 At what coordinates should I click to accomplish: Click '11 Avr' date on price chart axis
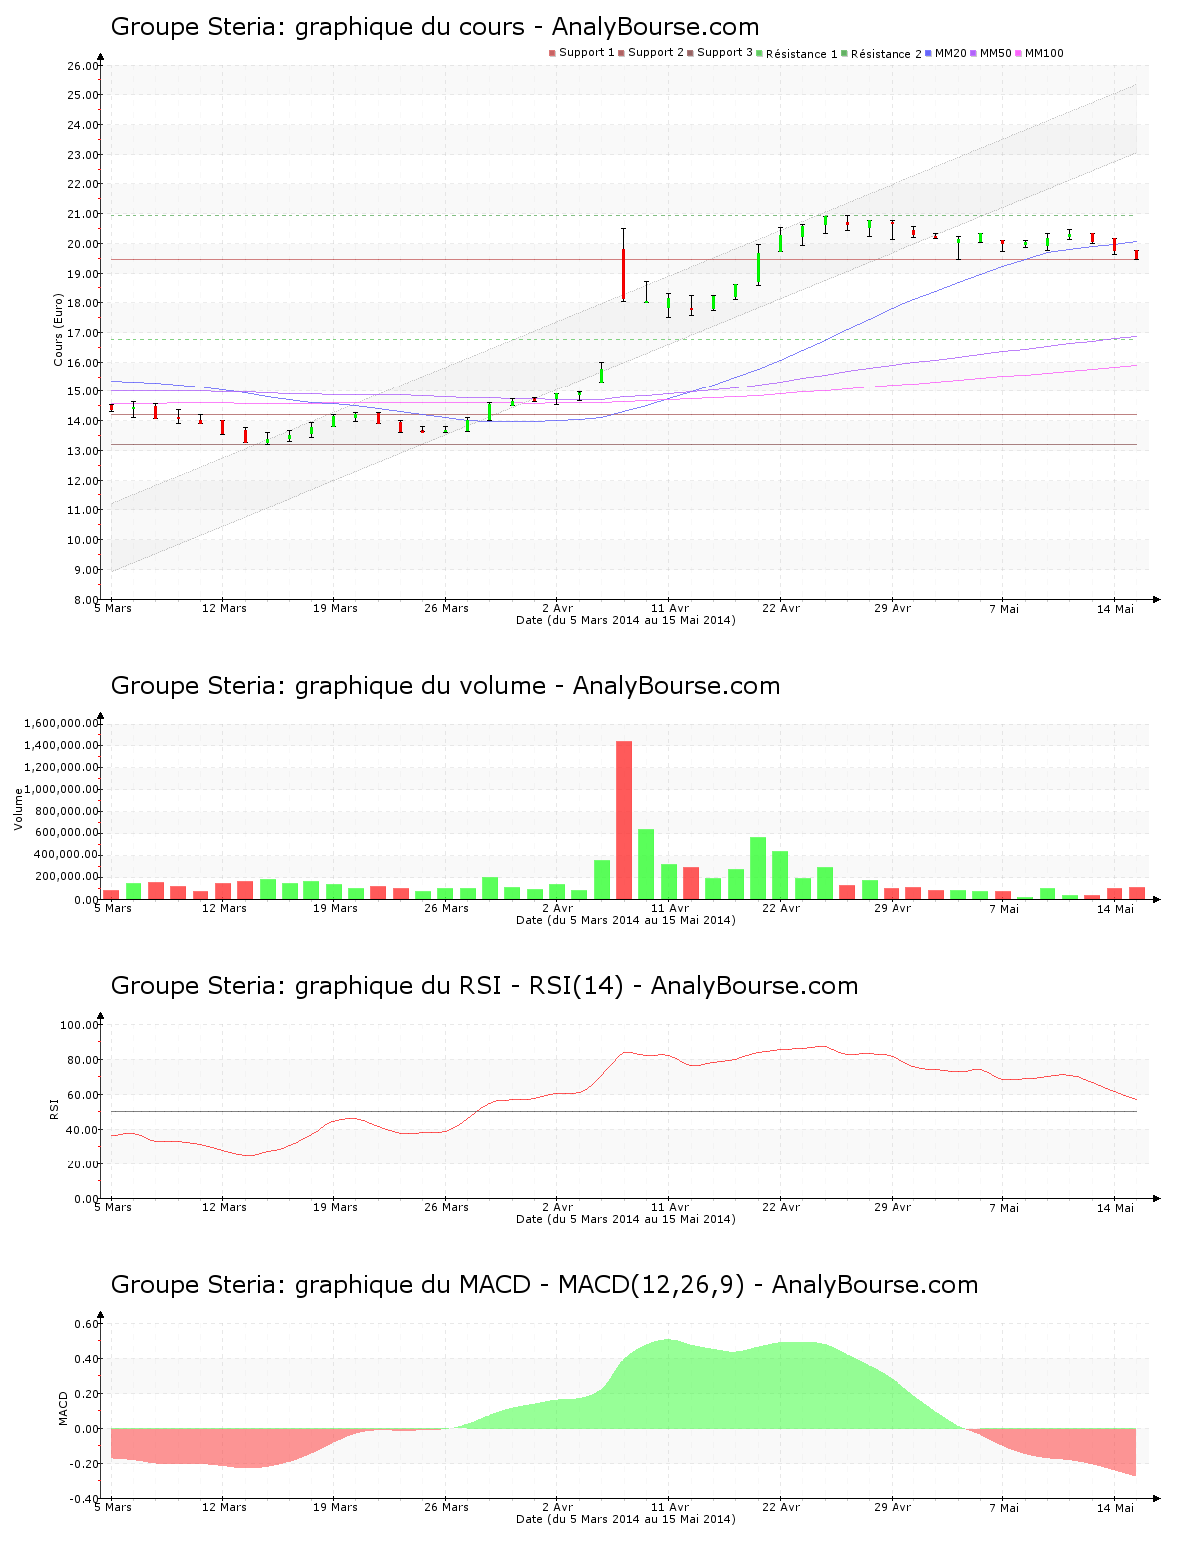670,608
